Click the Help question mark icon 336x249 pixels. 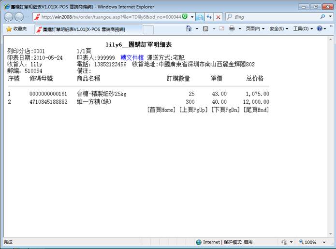[x=320, y=29]
